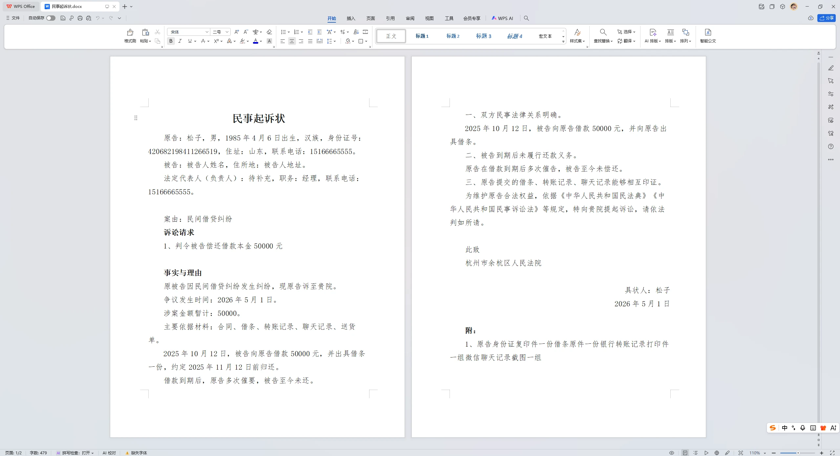Apply the 标题 1 style

click(x=422, y=36)
